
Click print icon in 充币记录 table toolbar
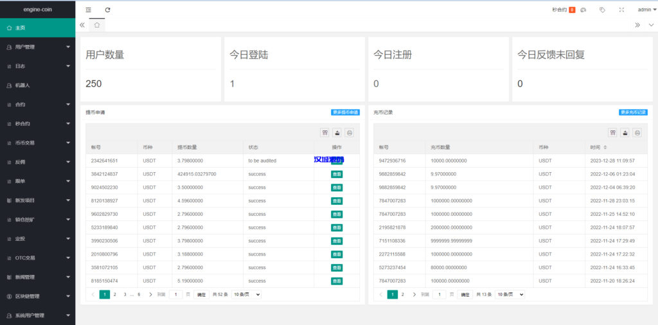coord(637,132)
